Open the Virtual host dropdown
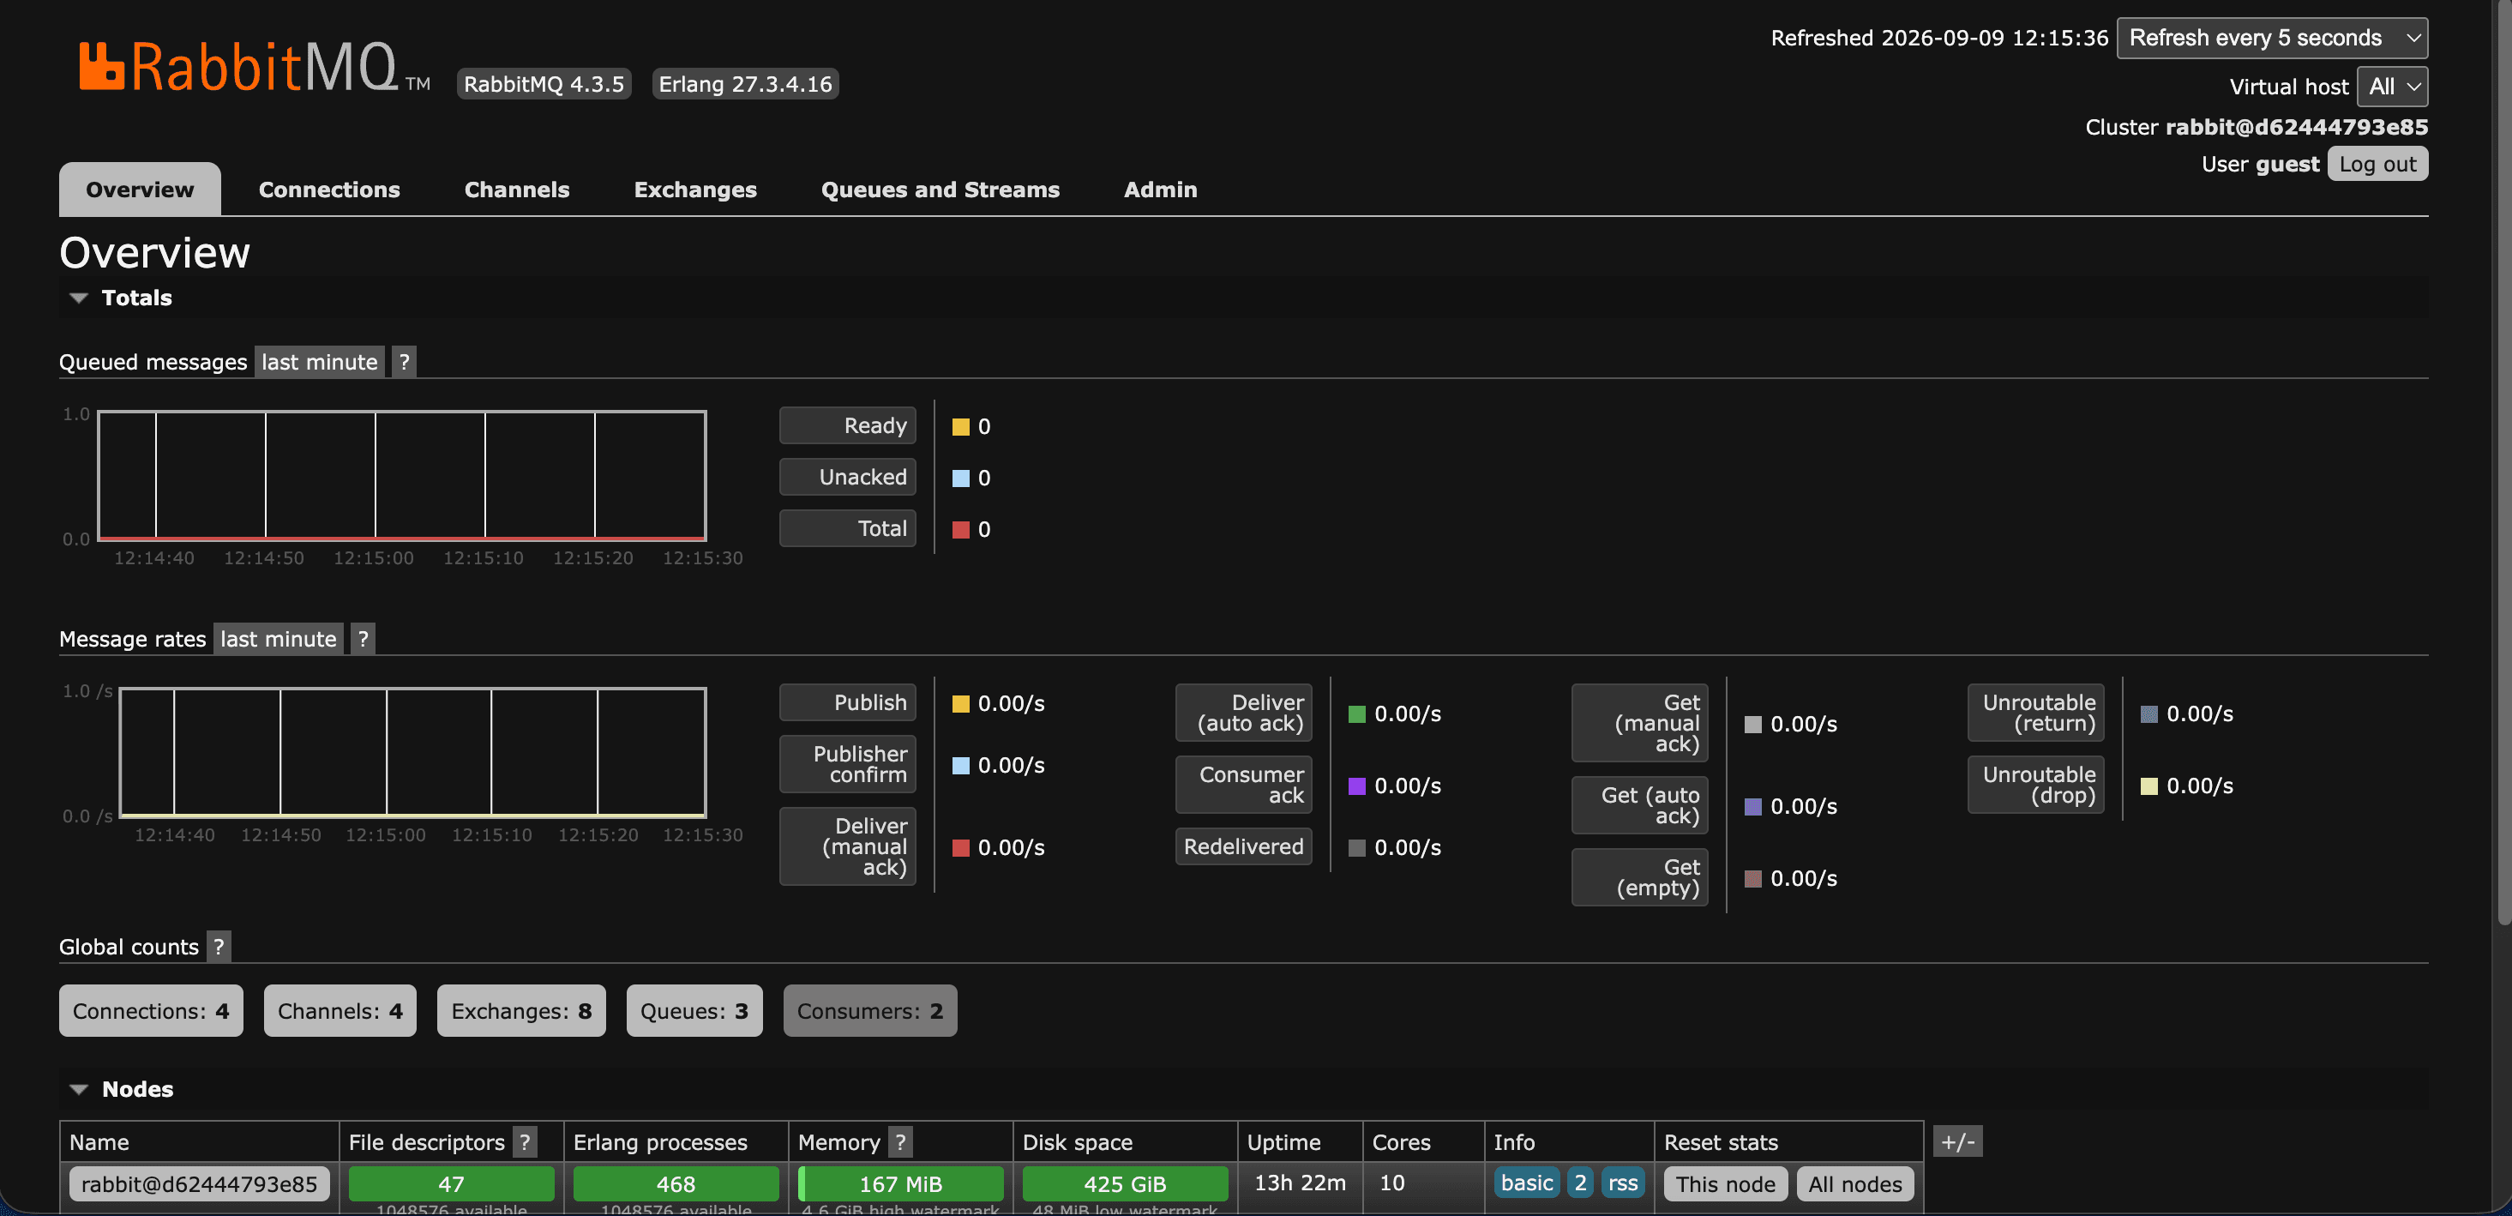This screenshot has width=2512, height=1216. tap(2392, 87)
